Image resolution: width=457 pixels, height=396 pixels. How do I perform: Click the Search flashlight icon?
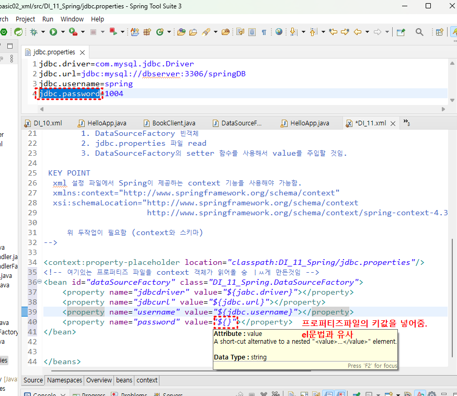coord(206,32)
